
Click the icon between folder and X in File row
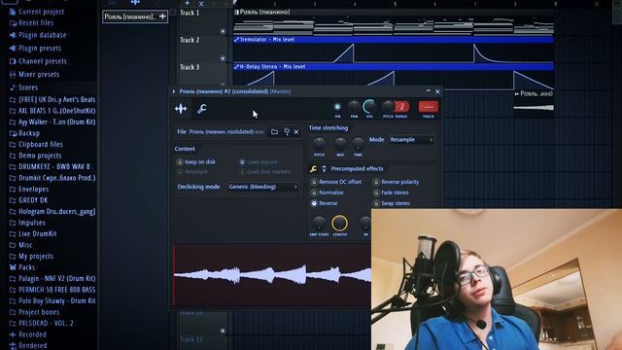click(287, 132)
